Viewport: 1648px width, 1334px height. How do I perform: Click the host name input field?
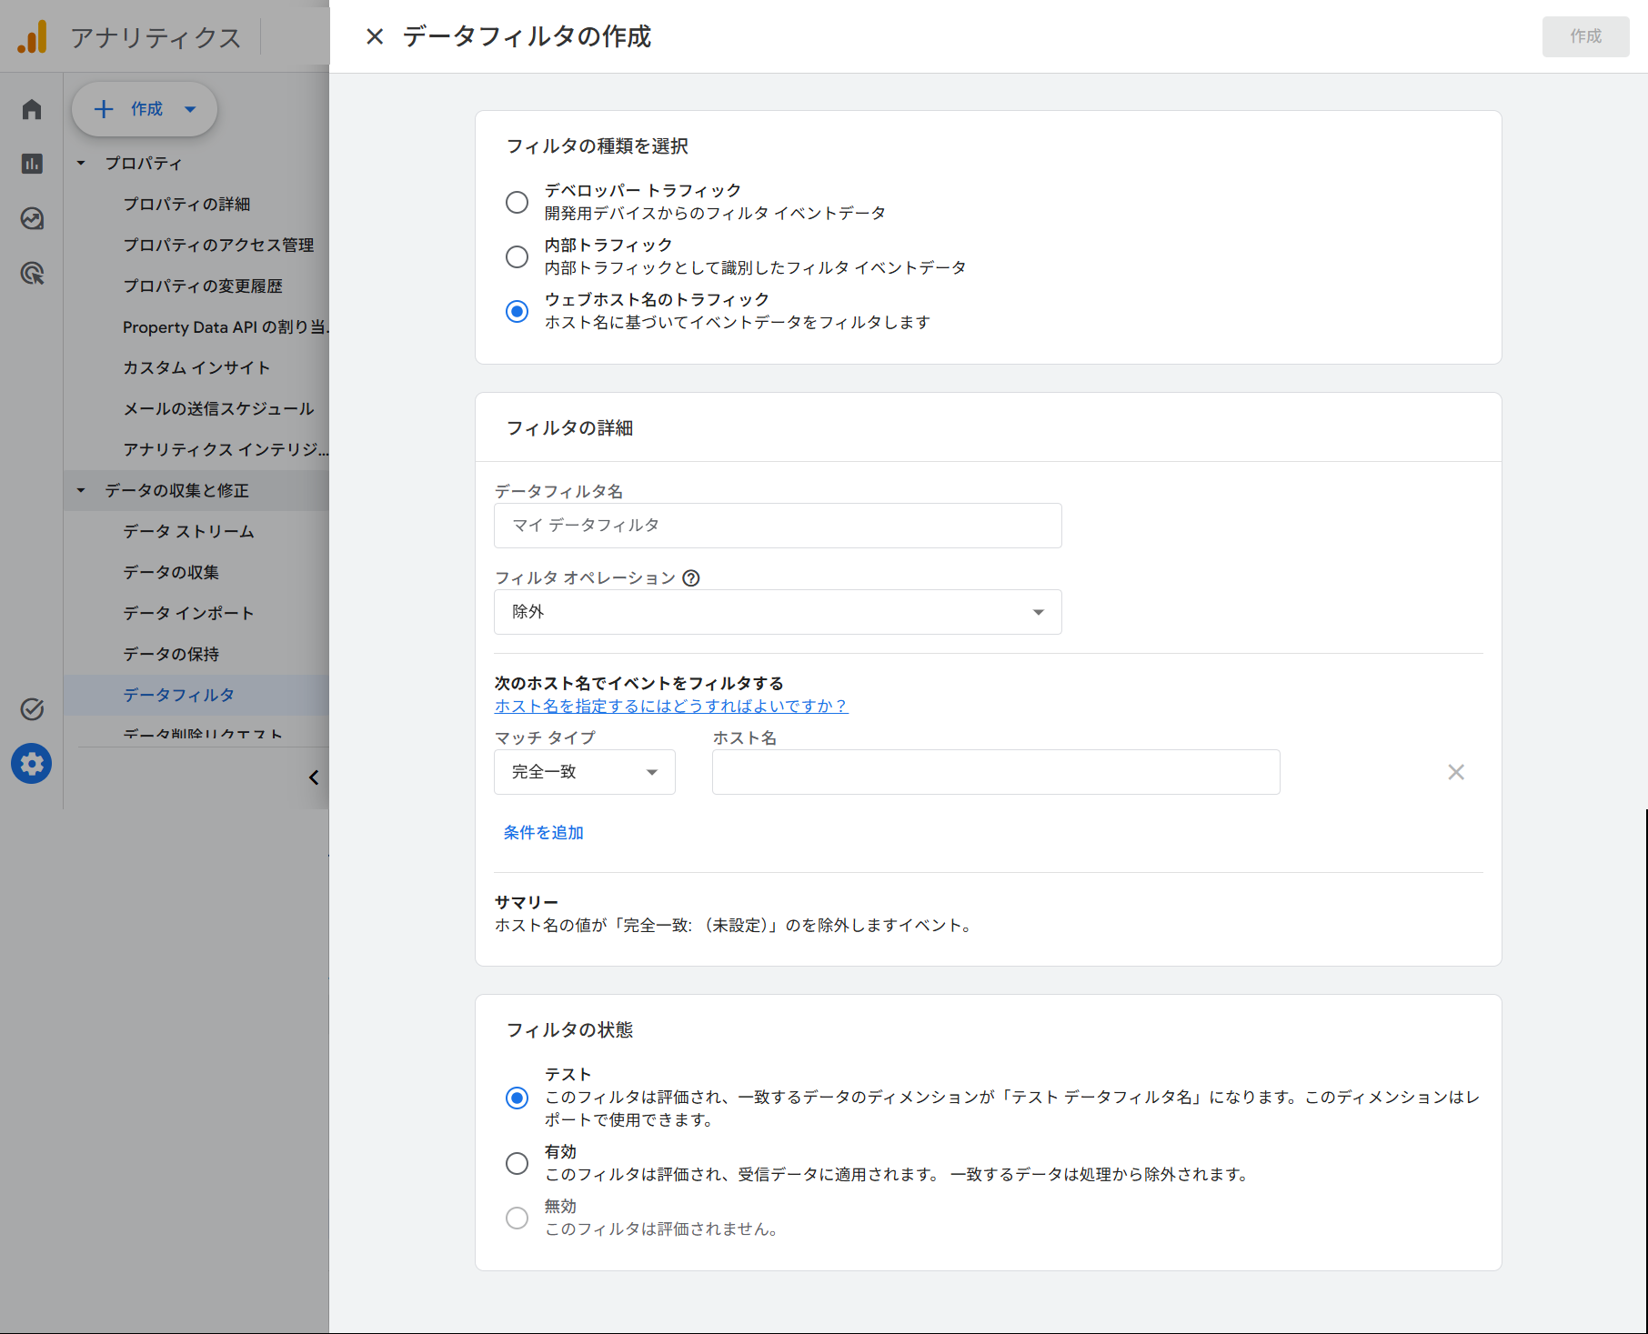coord(996,772)
